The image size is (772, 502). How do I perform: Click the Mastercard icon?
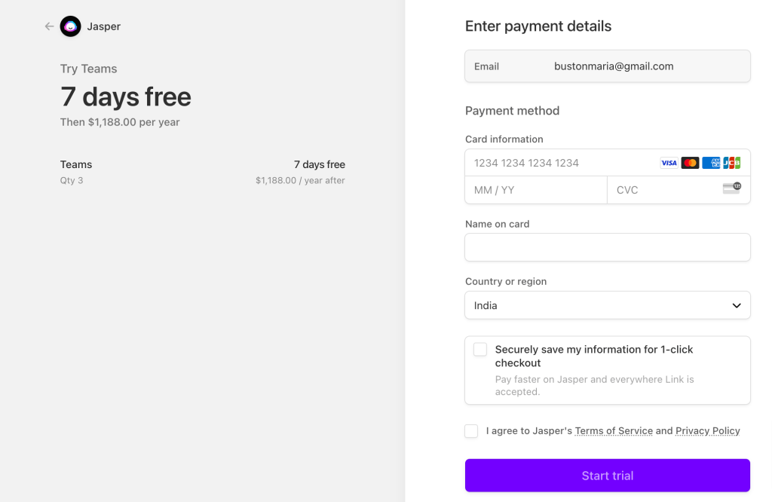(x=690, y=163)
